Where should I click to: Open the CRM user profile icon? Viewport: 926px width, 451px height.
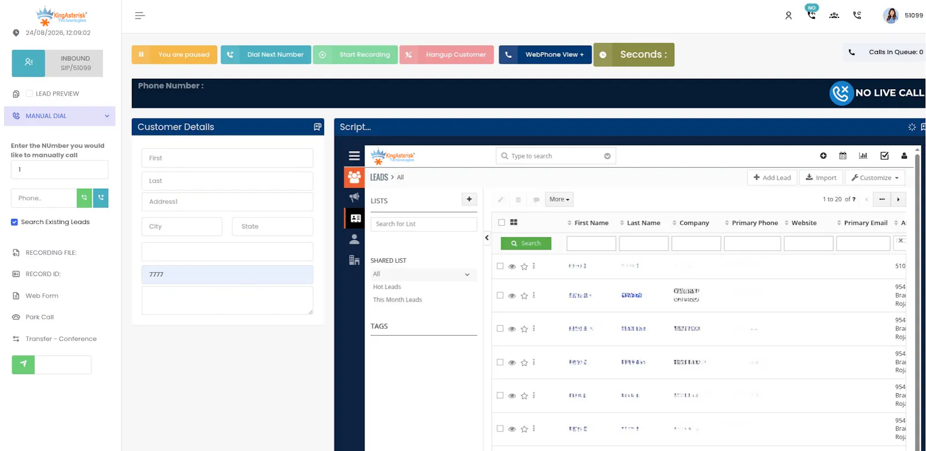tap(904, 156)
